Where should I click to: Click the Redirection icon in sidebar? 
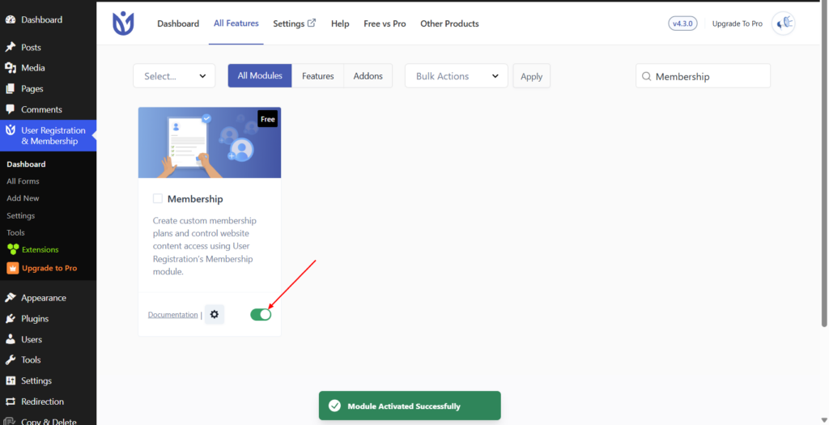[10, 402]
